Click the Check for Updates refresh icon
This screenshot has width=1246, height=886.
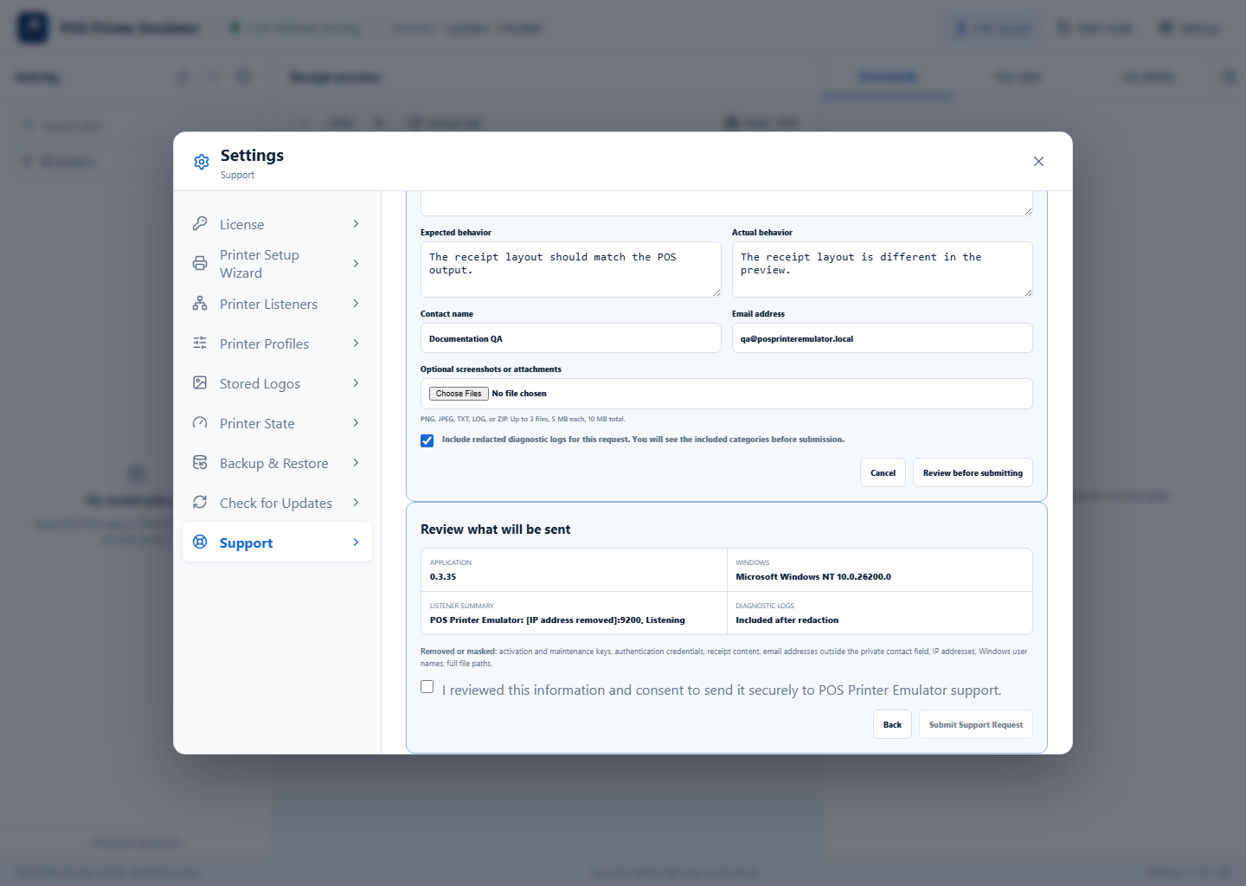pyautogui.click(x=200, y=503)
